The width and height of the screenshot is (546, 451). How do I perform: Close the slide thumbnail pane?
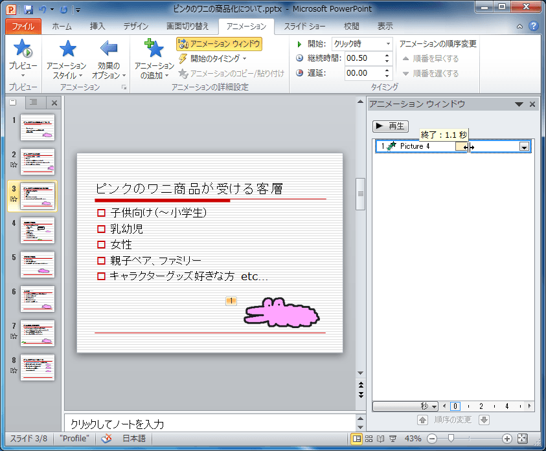point(54,103)
